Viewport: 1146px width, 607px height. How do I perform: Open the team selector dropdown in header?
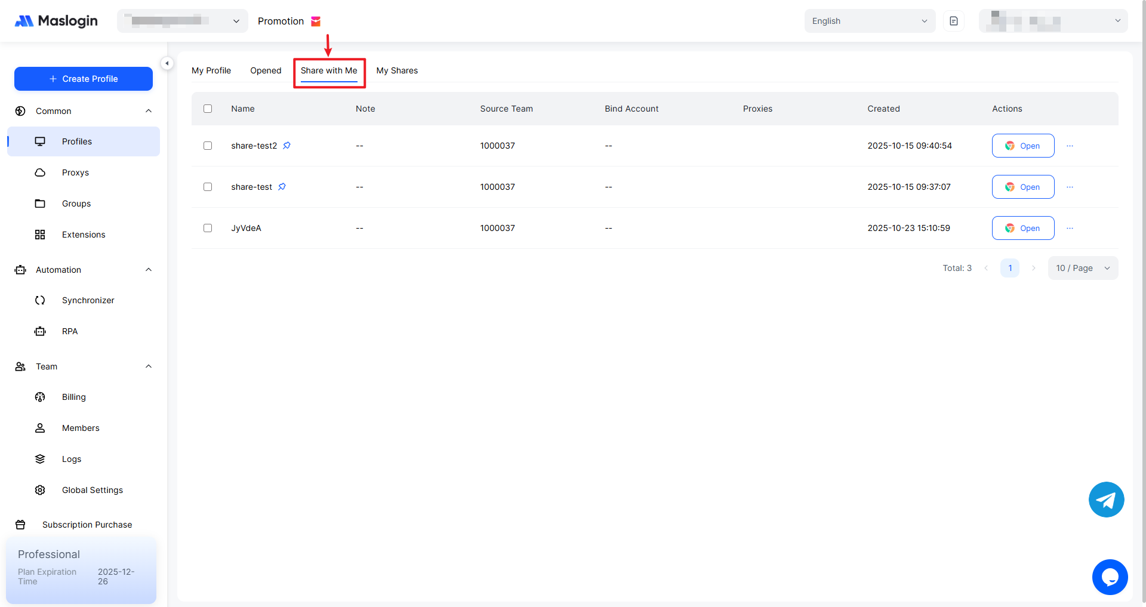click(183, 21)
